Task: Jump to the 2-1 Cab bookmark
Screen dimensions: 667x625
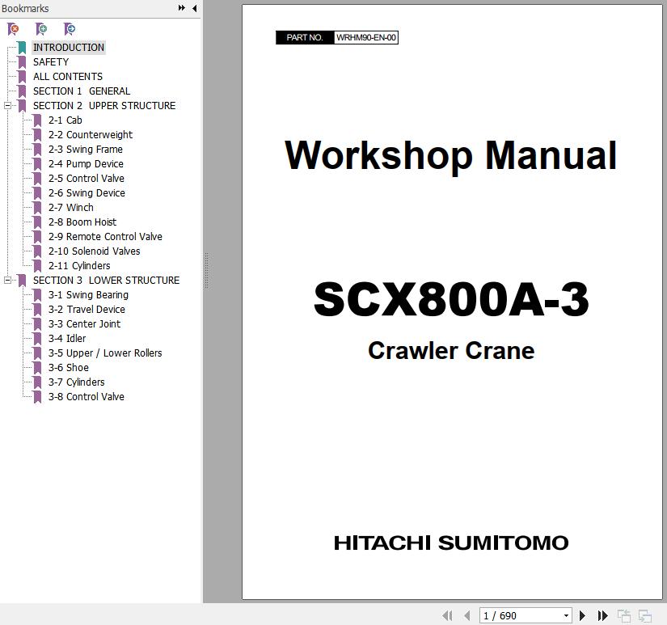Action: (x=65, y=120)
